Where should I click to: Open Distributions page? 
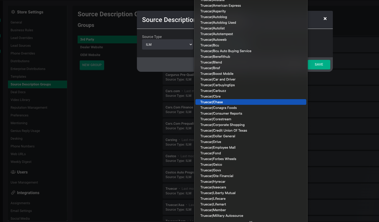click(20, 61)
